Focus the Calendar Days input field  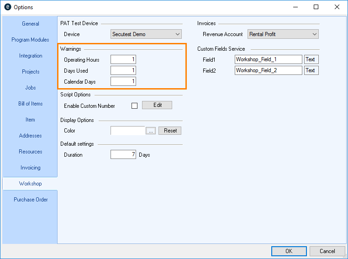click(x=123, y=82)
